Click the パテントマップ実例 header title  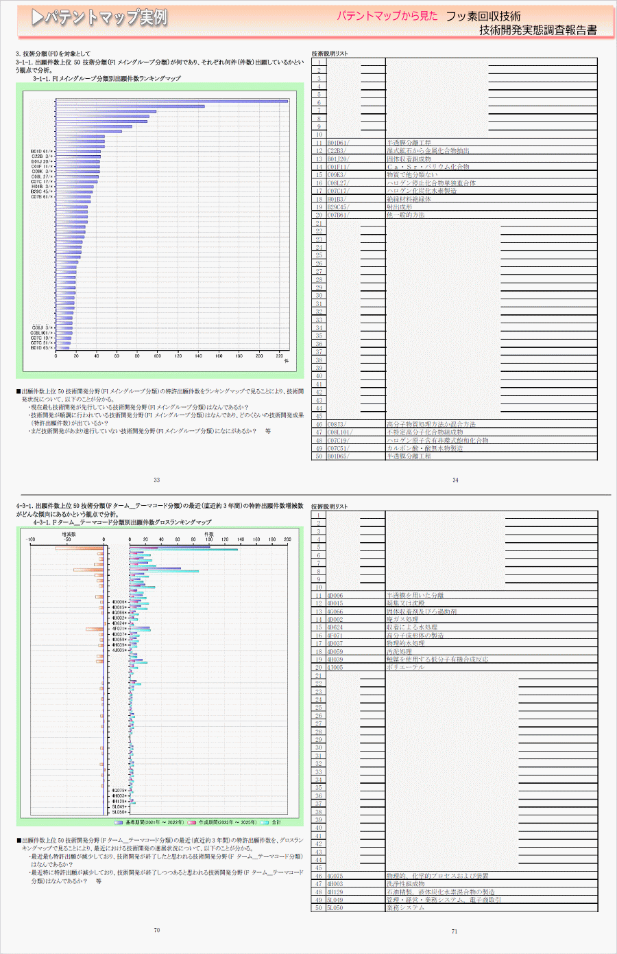coord(106,19)
